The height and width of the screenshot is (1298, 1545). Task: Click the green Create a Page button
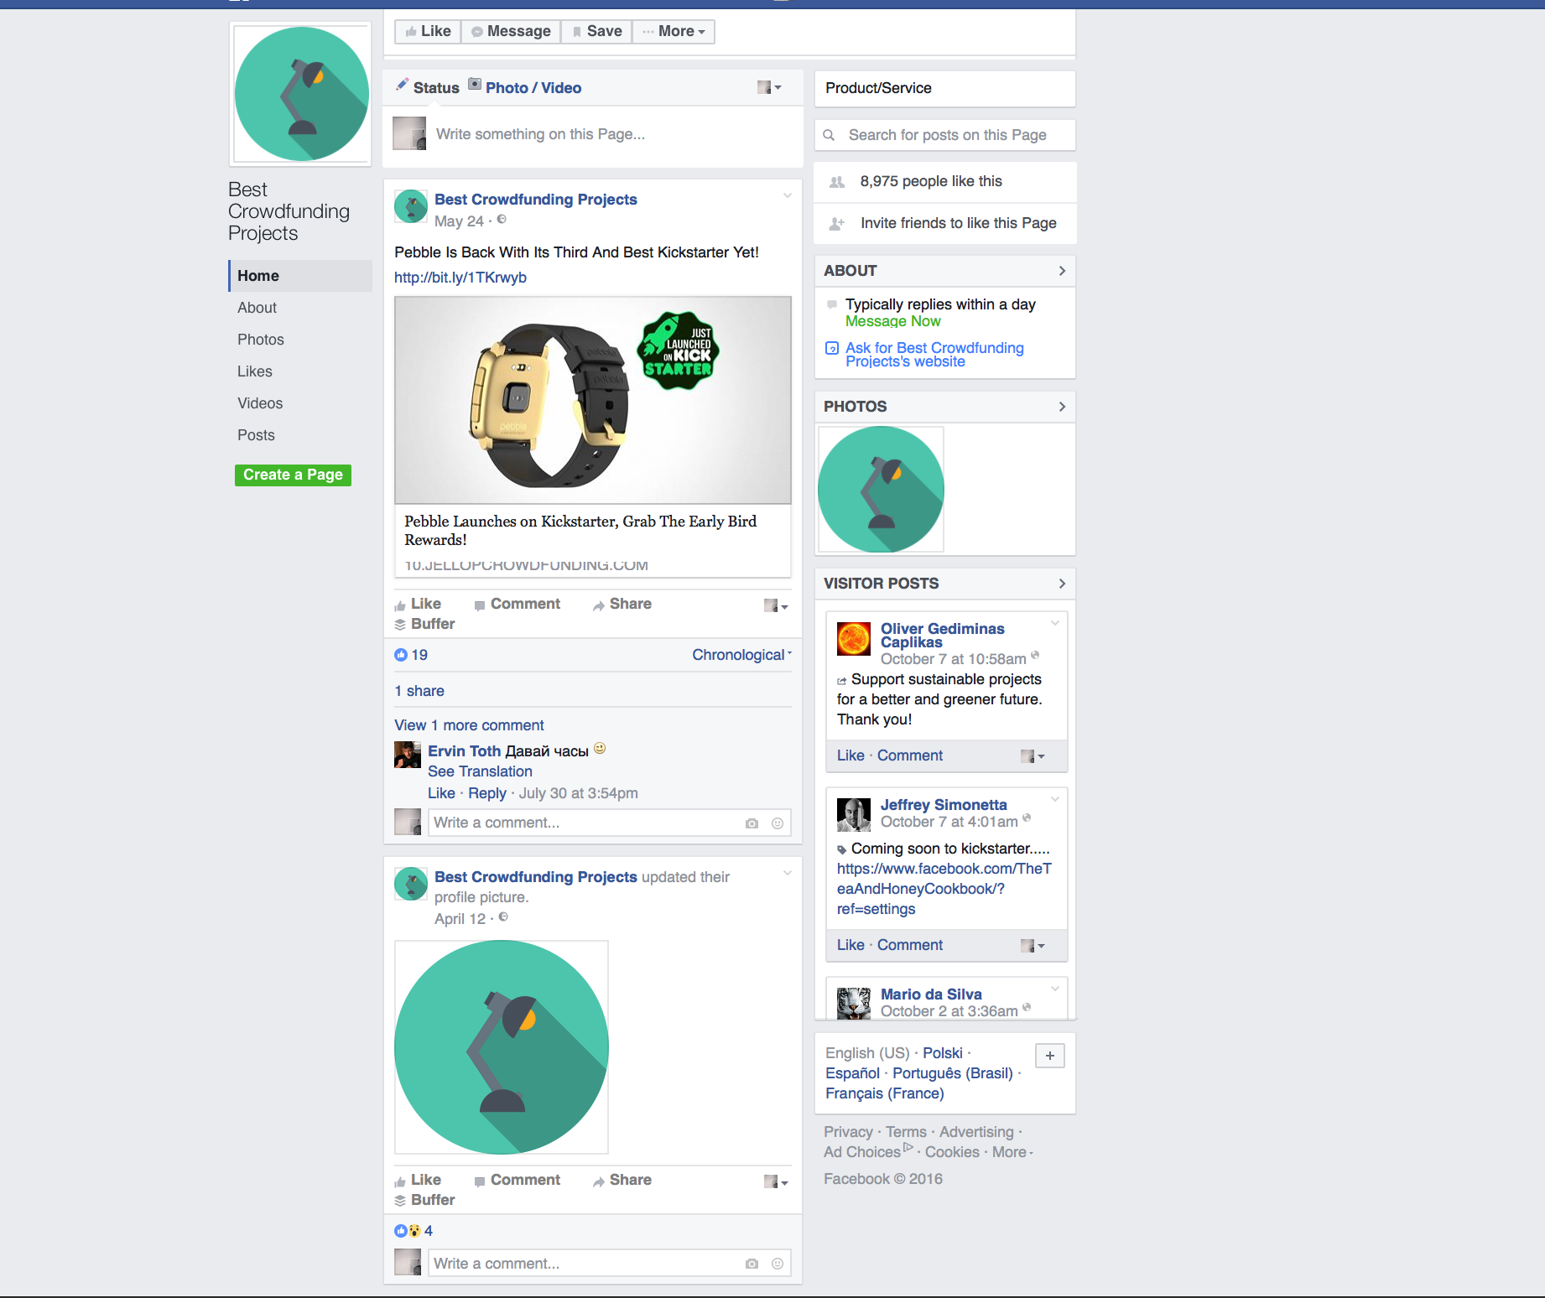(x=293, y=475)
